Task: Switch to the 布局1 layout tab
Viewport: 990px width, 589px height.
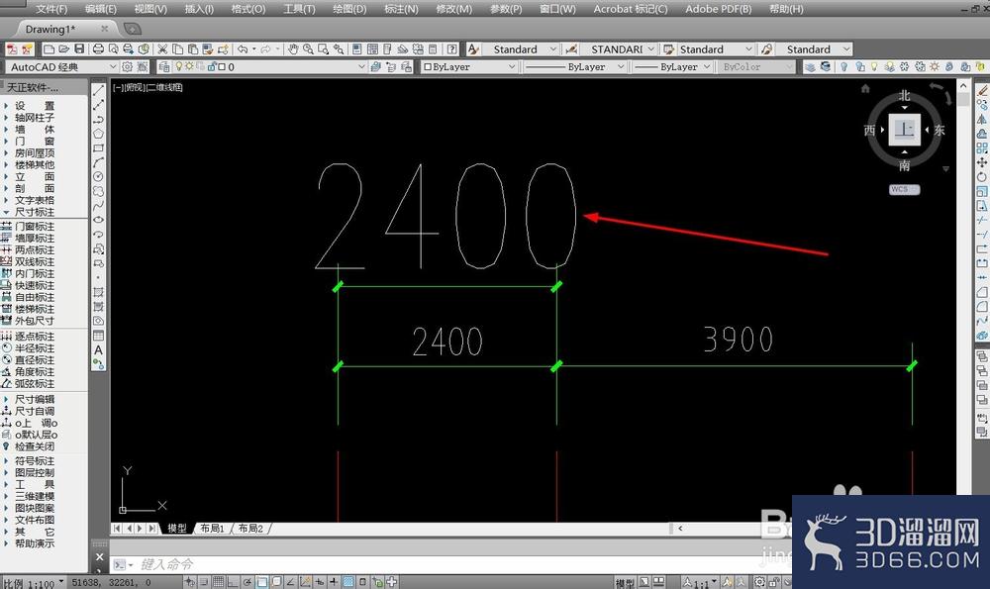Action: click(212, 529)
